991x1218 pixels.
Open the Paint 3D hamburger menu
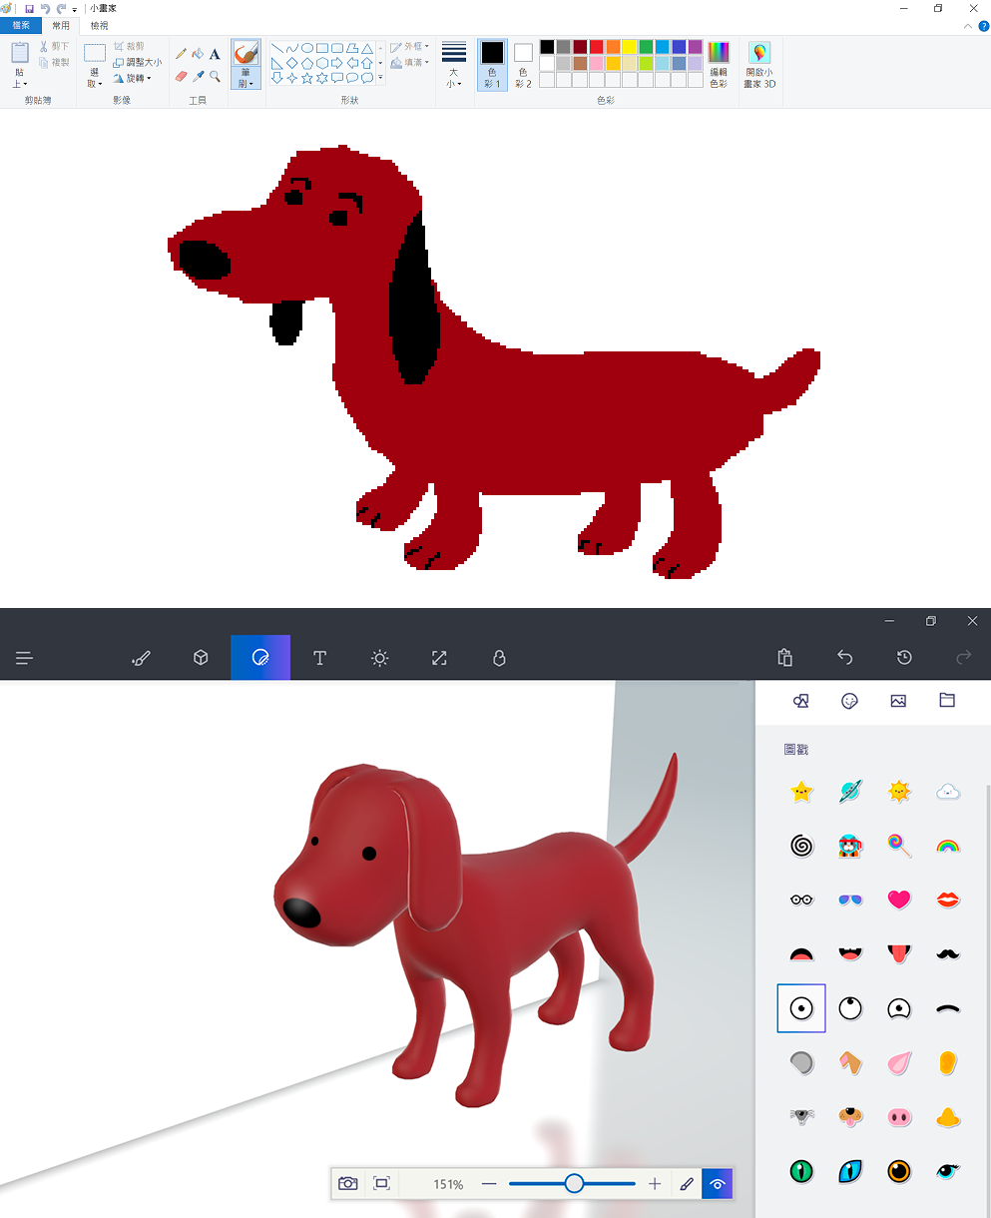click(x=25, y=658)
